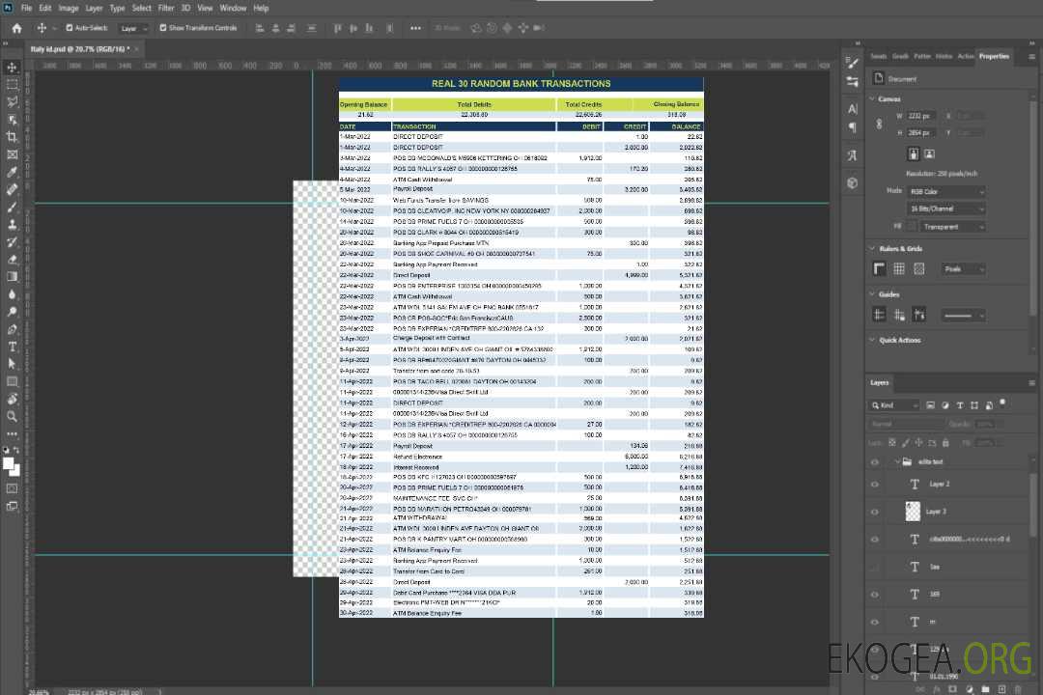Image resolution: width=1043 pixels, height=695 pixels.
Task: Switch to the Properties tab
Action: (x=994, y=57)
